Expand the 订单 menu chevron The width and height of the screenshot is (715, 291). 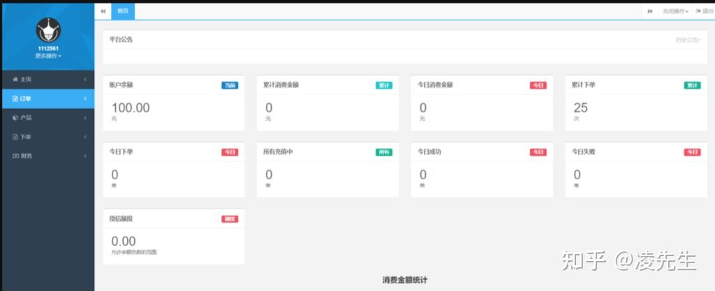coord(85,99)
